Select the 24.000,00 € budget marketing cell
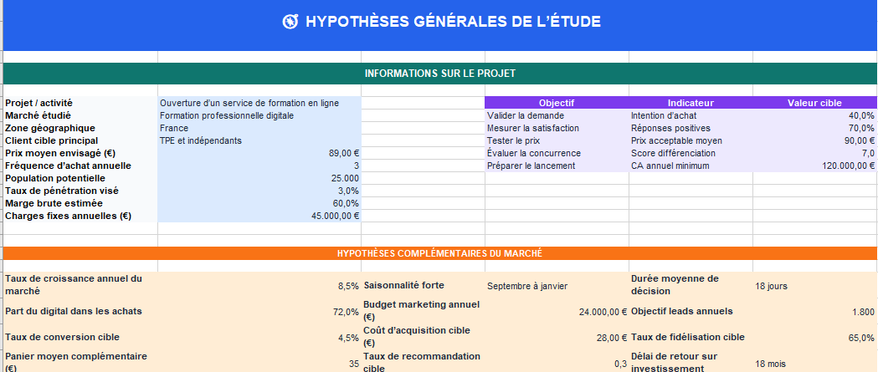 click(557, 312)
